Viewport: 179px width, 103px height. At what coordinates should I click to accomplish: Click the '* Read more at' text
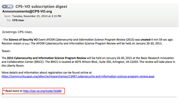click(x=13, y=91)
